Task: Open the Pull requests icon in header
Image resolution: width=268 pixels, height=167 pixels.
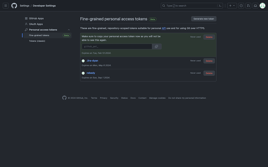Action: 248,6
